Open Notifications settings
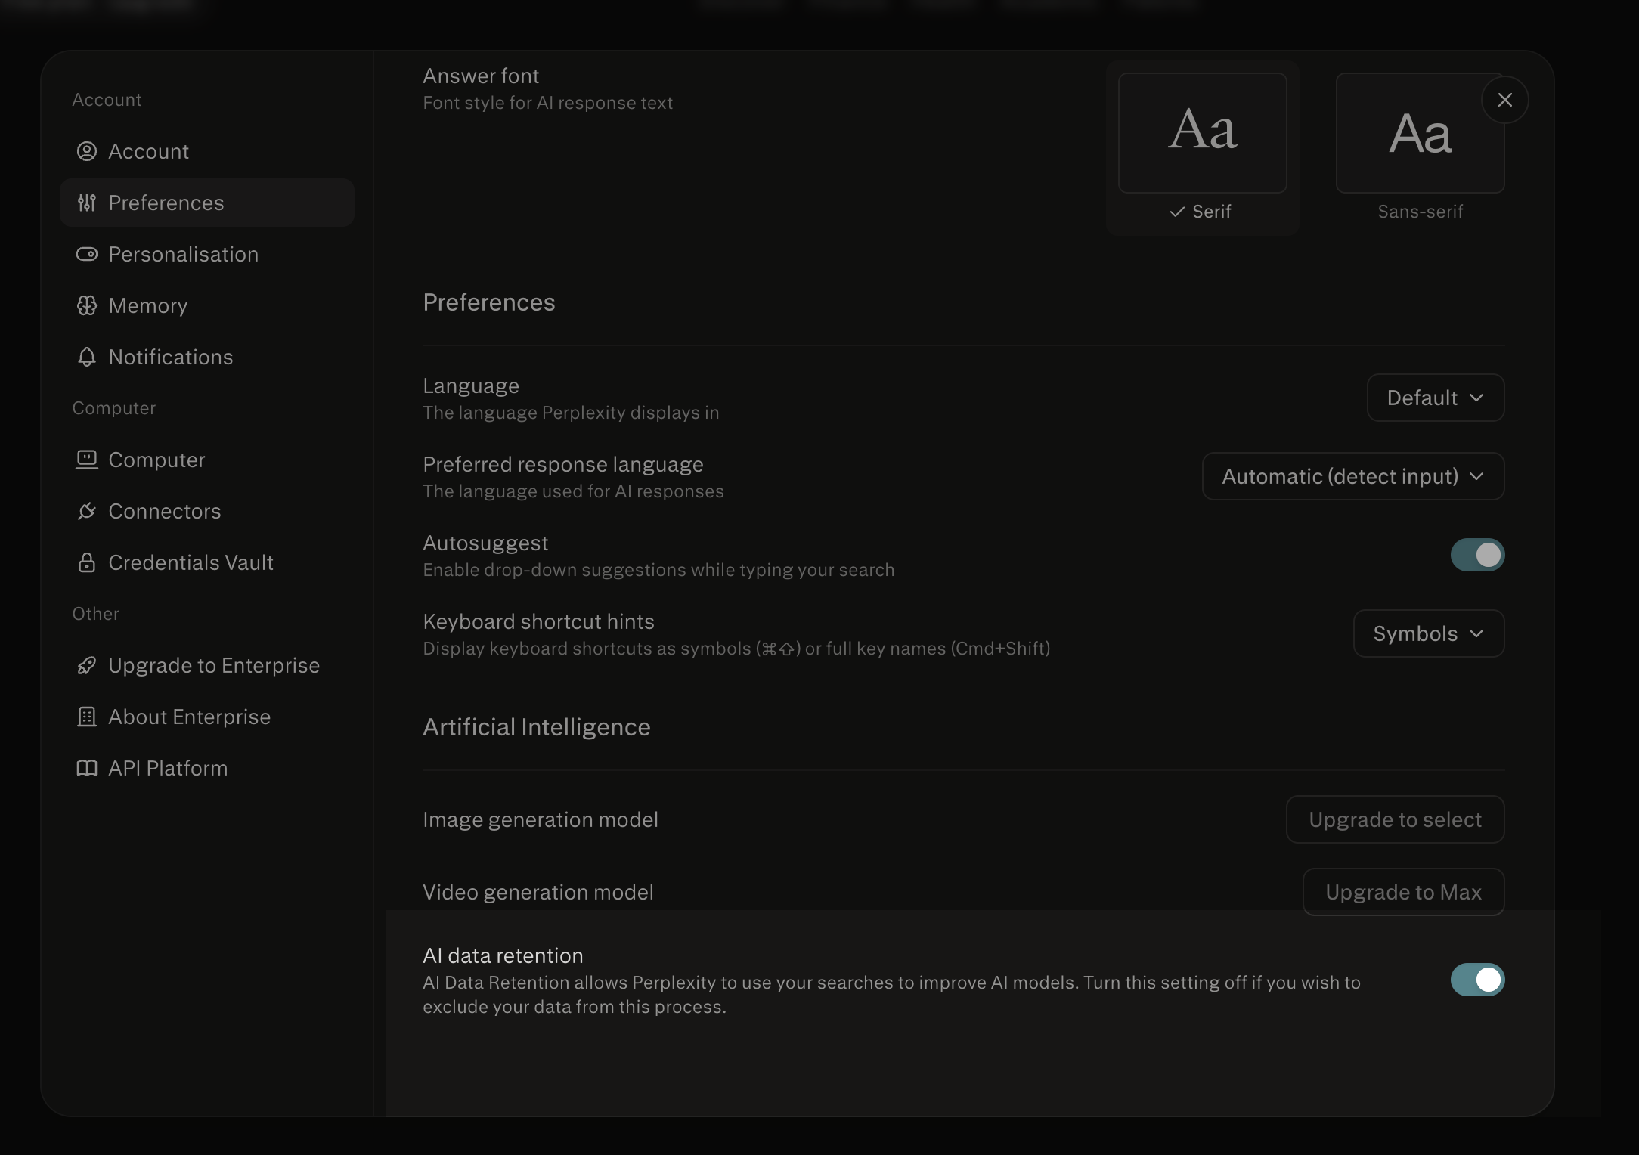This screenshot has height=1155, width=1639. click(207, 357)
